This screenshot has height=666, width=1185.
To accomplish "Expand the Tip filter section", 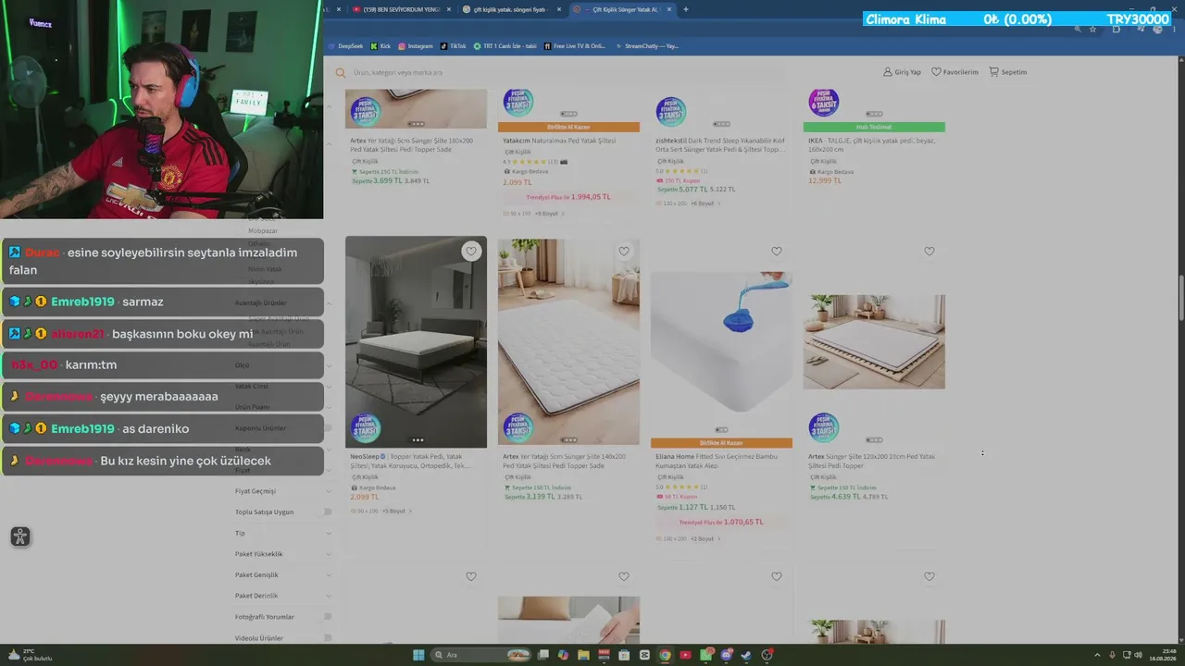I will click(282, 533).
